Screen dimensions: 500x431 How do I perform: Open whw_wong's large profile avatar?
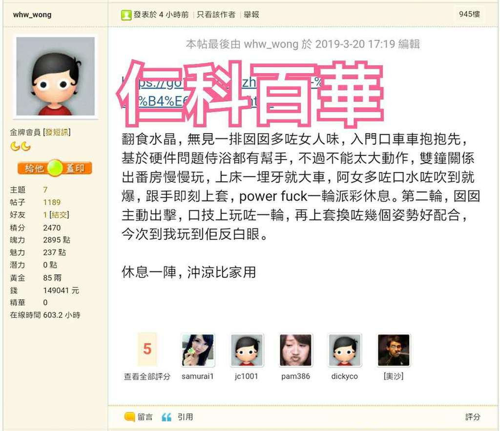tap(56, 76)
